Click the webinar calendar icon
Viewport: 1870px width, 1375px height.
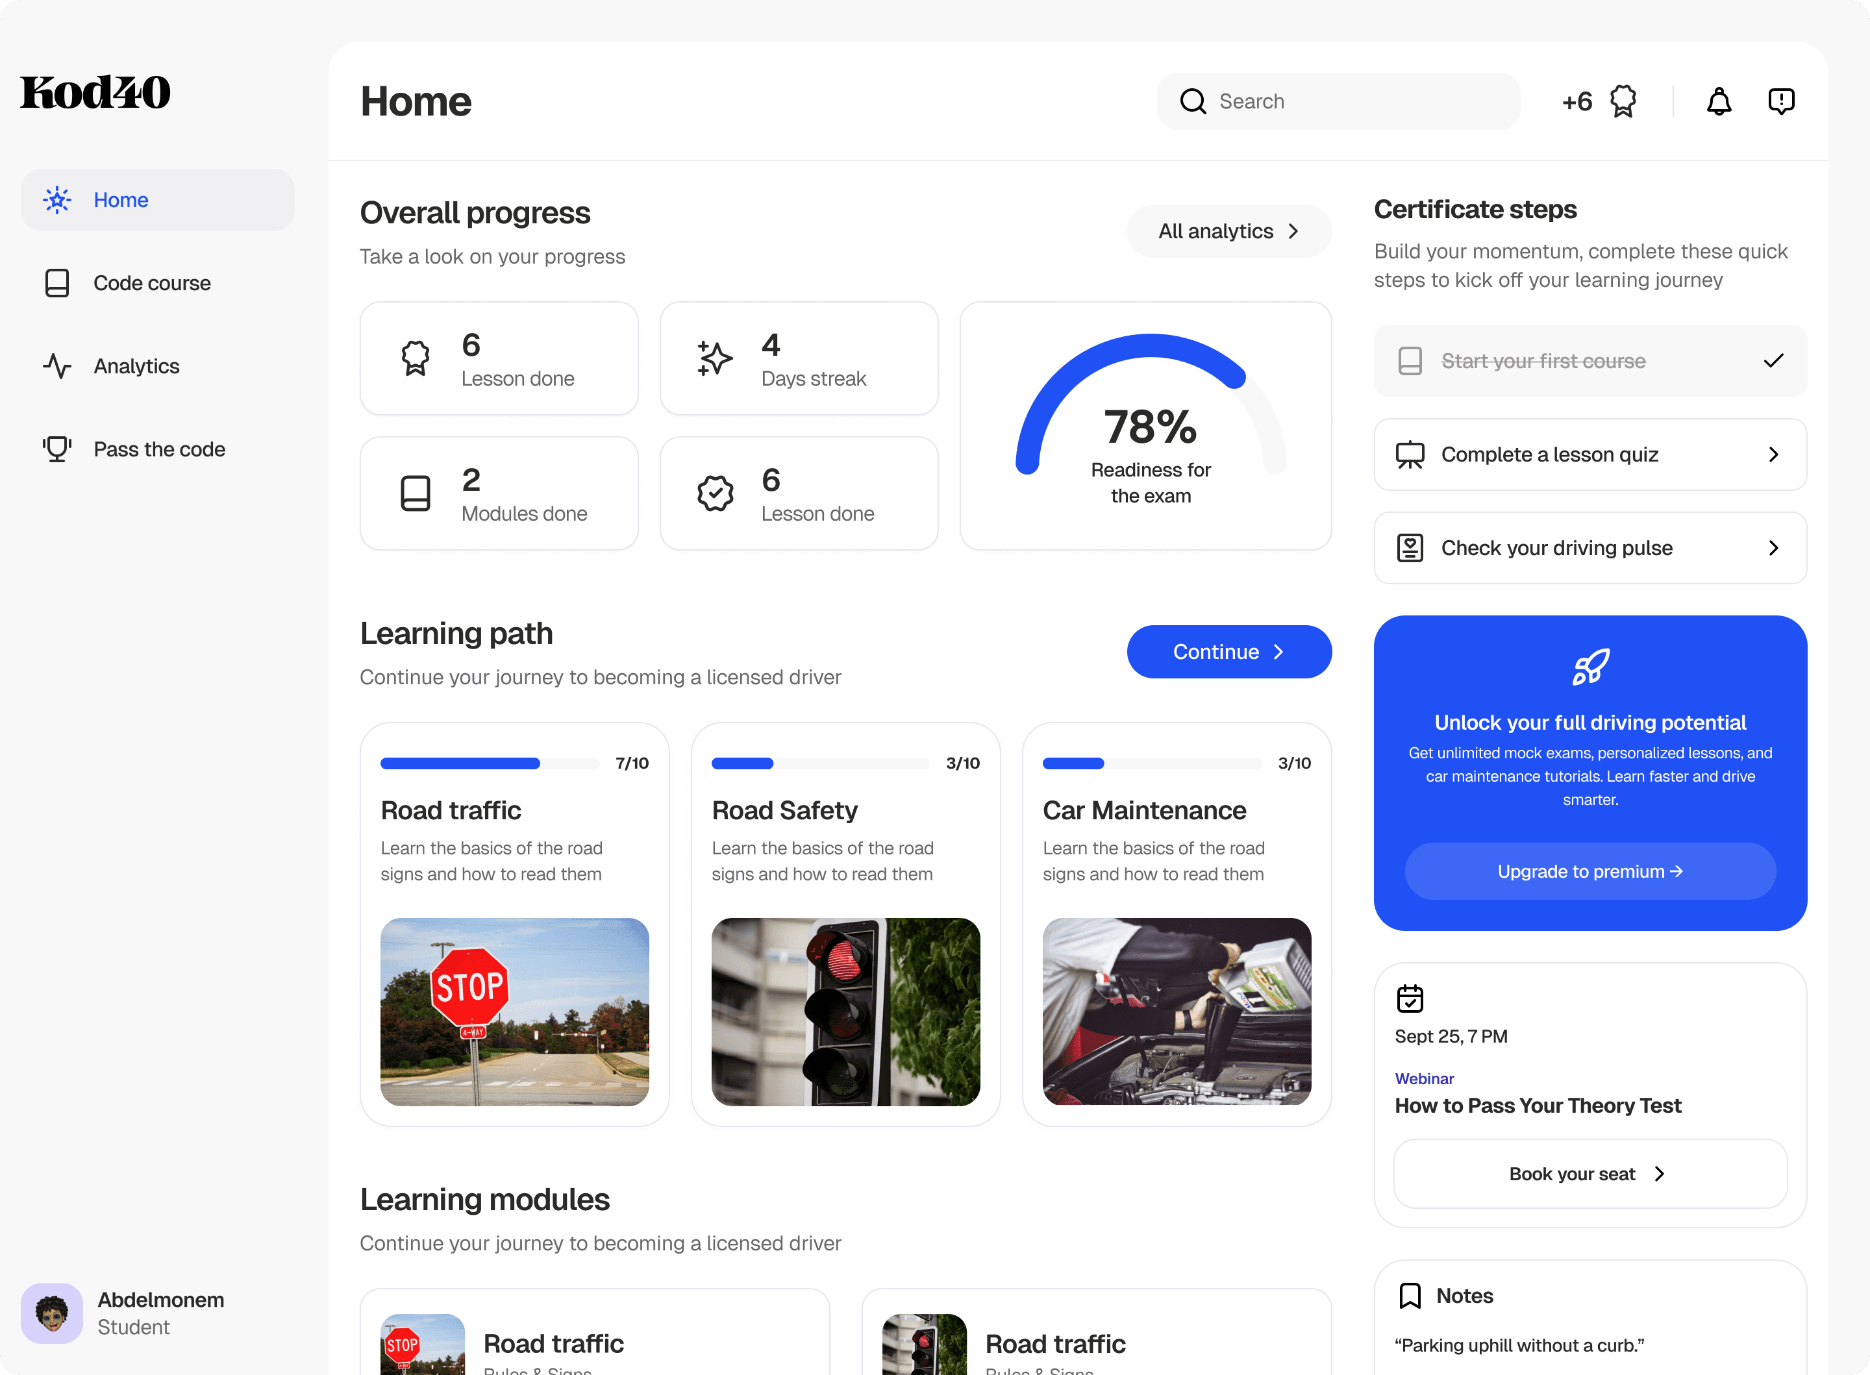pos(1410,998)
